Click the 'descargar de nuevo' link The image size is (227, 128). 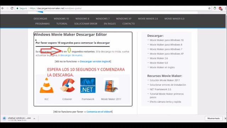[x=71, y=55]
